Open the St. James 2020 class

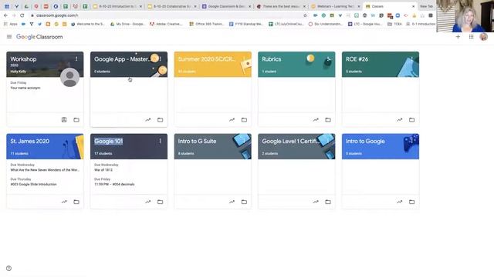pos(29,142)
